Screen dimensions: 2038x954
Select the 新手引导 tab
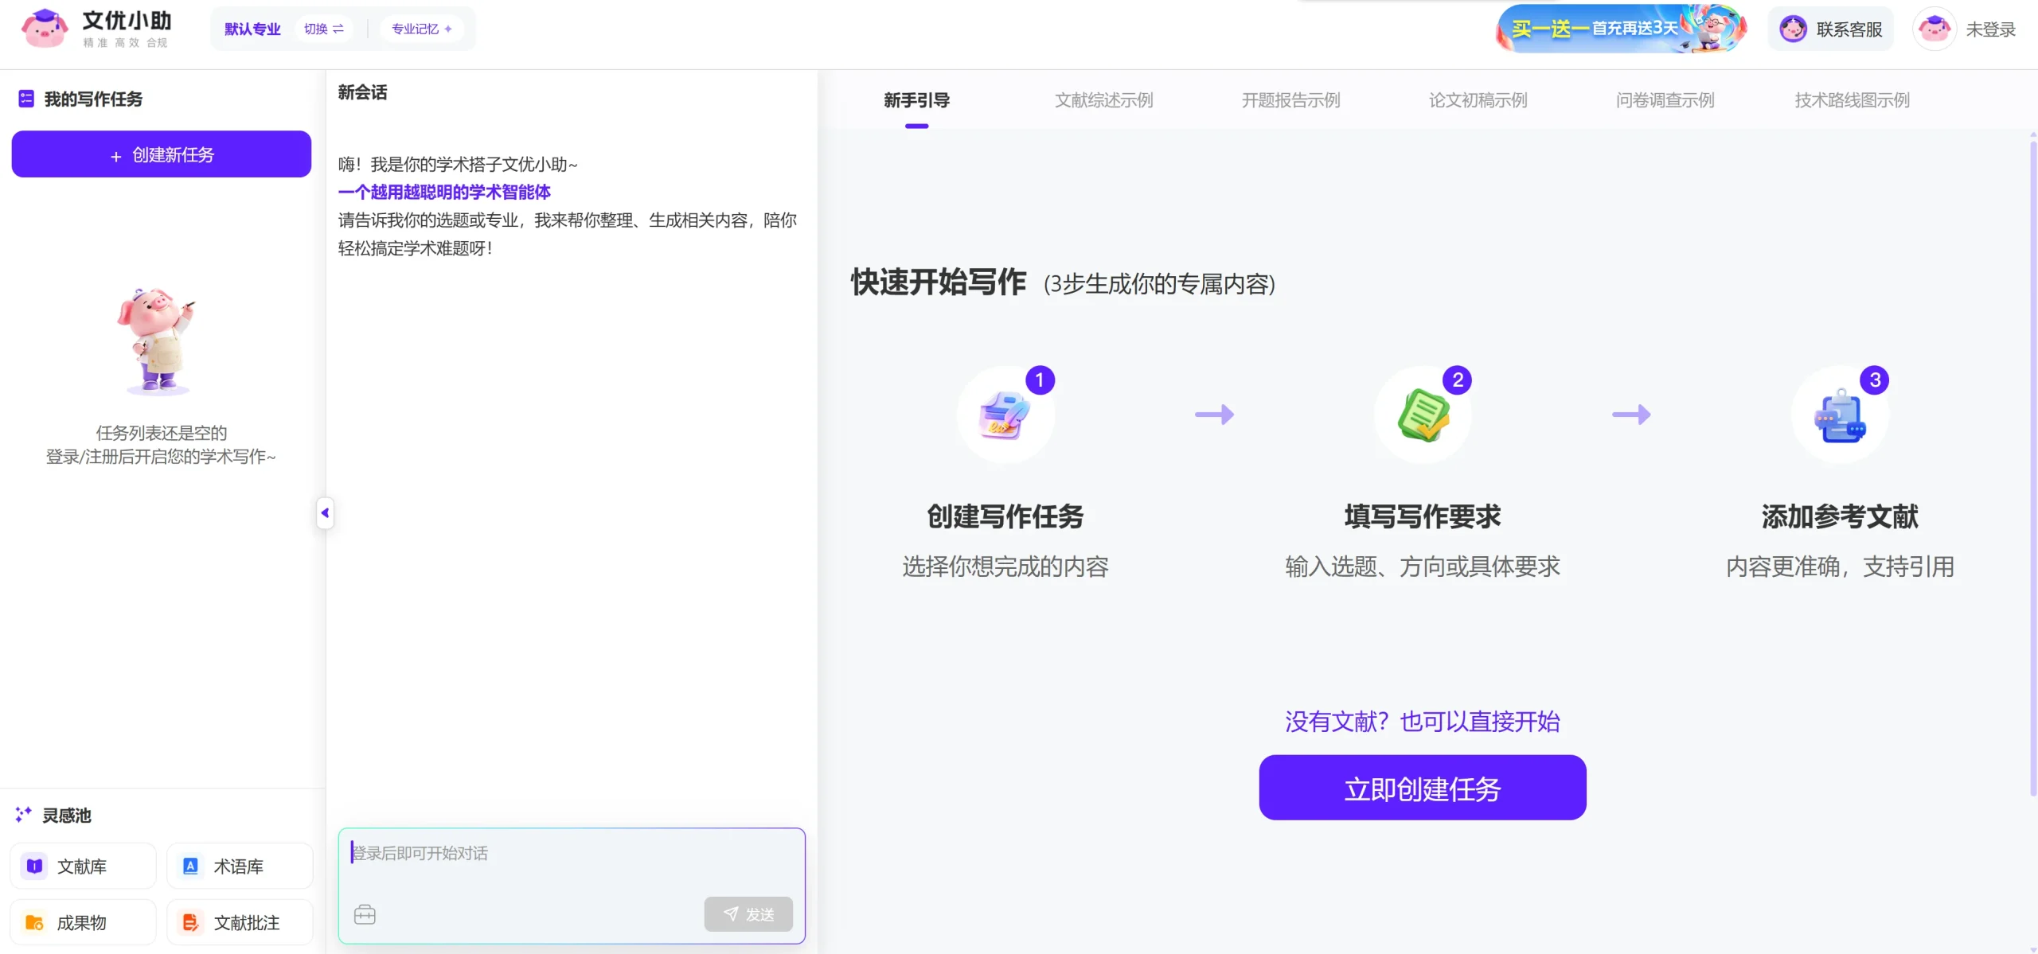[916, 100]
